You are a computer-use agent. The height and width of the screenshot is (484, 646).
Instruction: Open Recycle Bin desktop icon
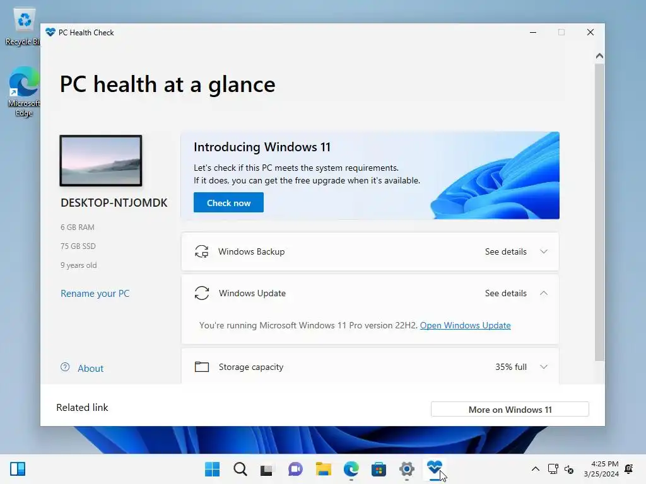click(23, 26)
